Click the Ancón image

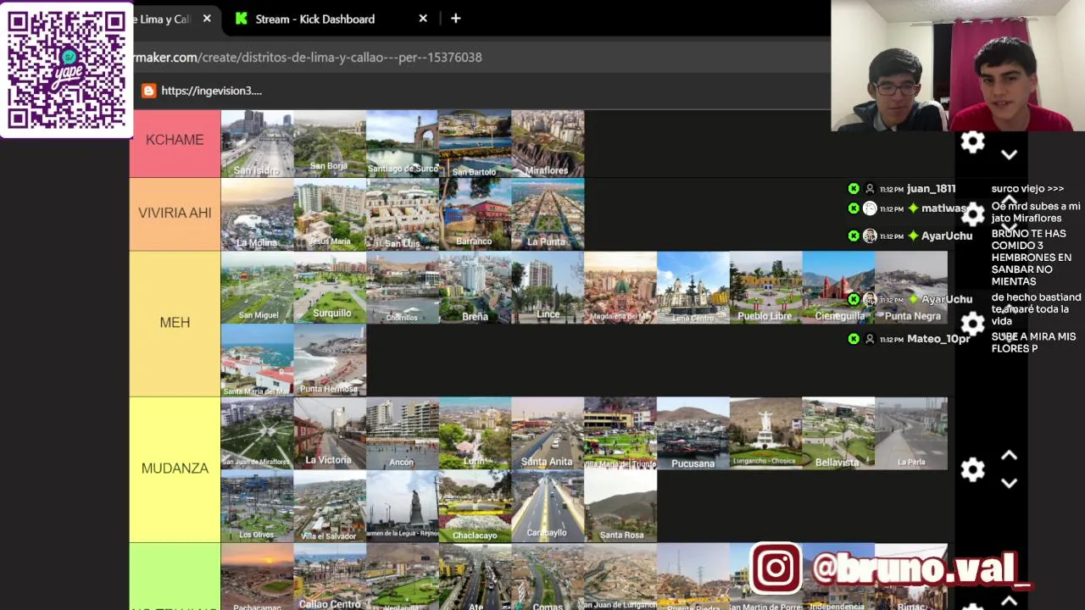(403, 433)
